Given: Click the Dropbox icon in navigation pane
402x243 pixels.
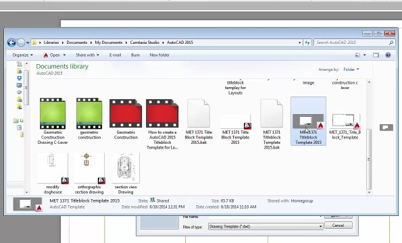Looking at the screenshot, I should tap(19, 78).
